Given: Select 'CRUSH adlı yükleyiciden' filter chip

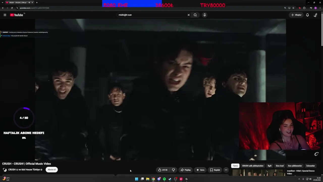Looking at the screenshot, I should tap(253, 166).
